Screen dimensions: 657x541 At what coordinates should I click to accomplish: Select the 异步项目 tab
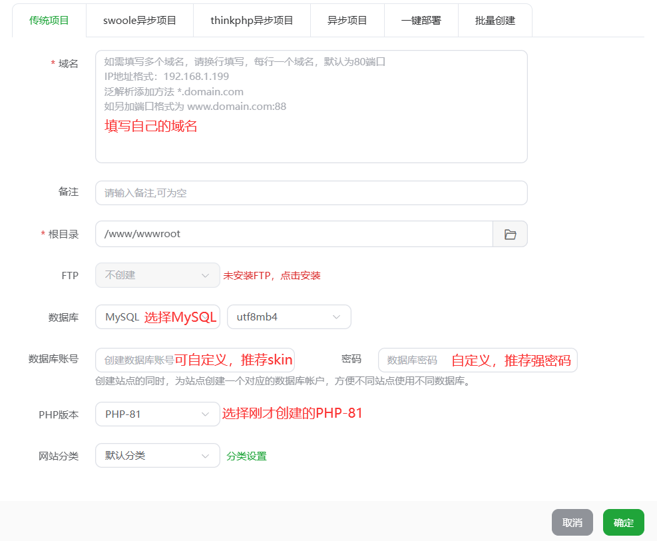(x=347, y=20)
